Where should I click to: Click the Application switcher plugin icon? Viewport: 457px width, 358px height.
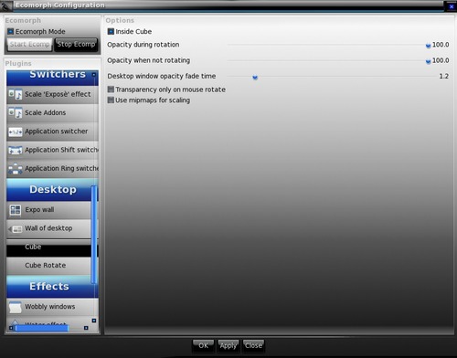point(15,132)
